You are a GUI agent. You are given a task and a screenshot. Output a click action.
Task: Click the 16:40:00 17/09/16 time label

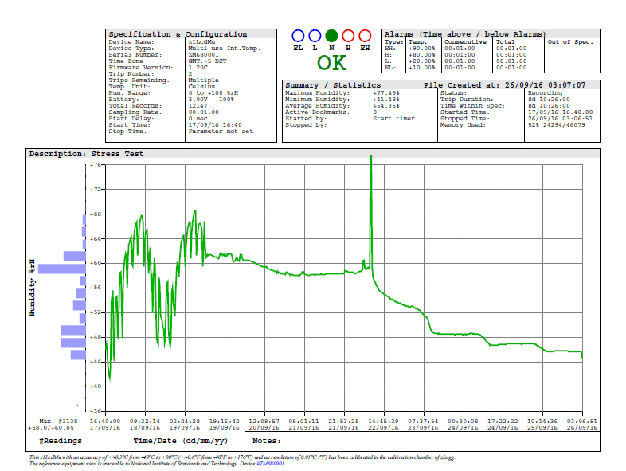pyautogui.click(x=105, y=424)
